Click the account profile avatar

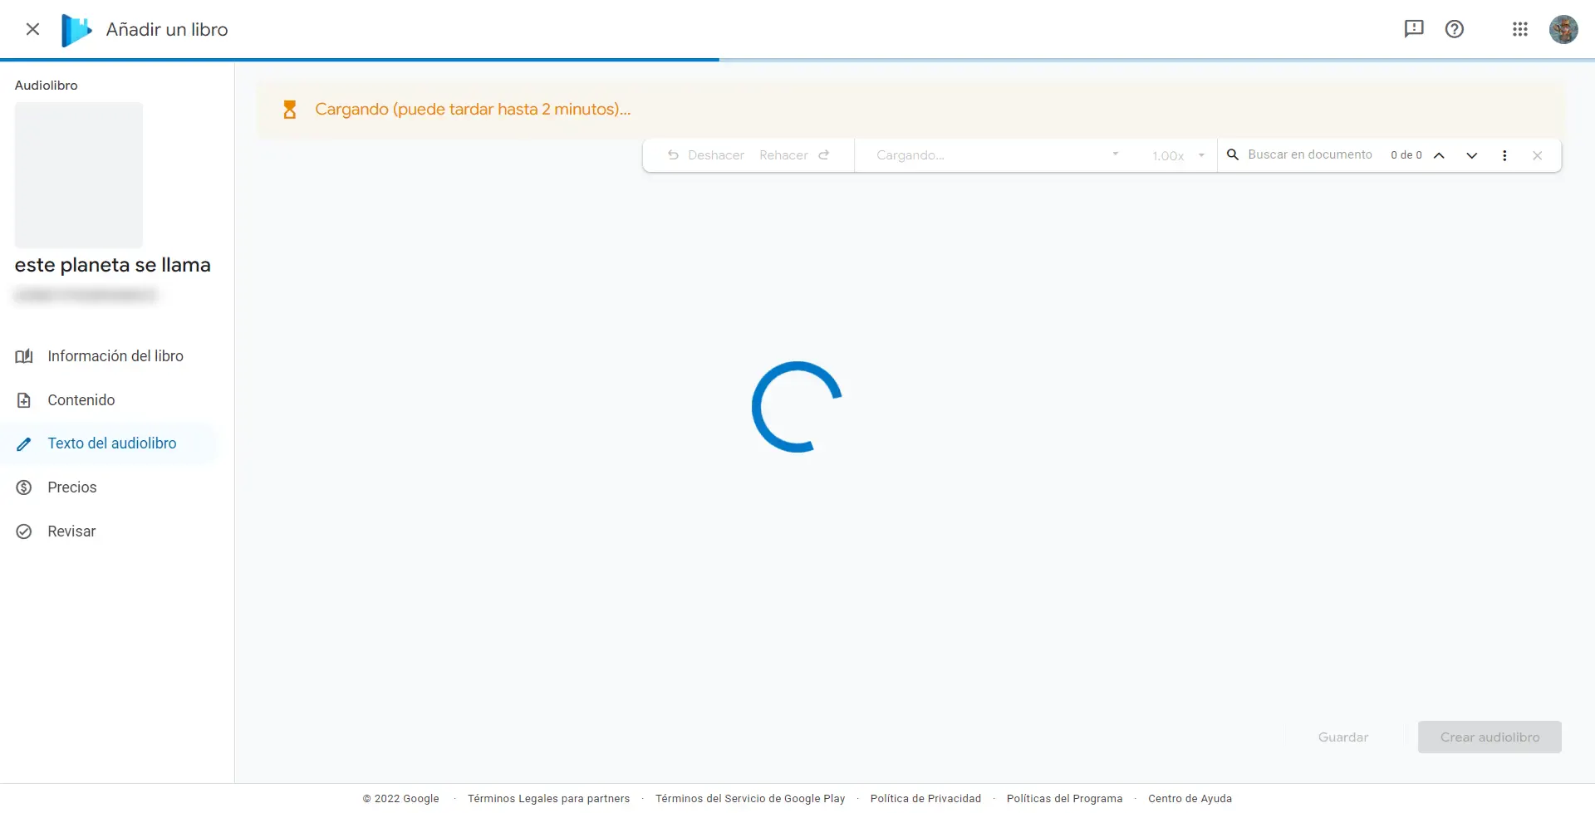click(1563, 29)
